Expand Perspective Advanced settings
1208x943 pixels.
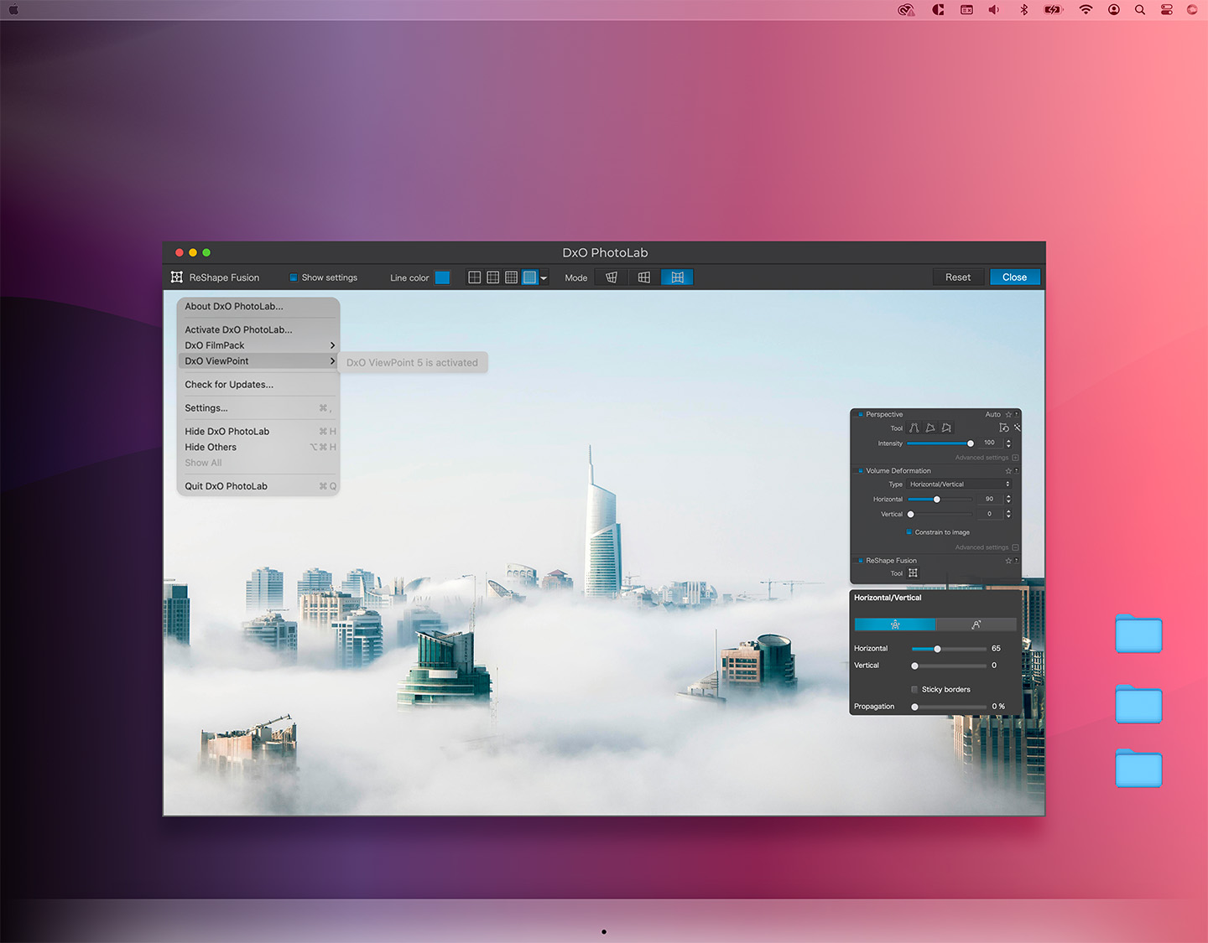pos(1015,458)
